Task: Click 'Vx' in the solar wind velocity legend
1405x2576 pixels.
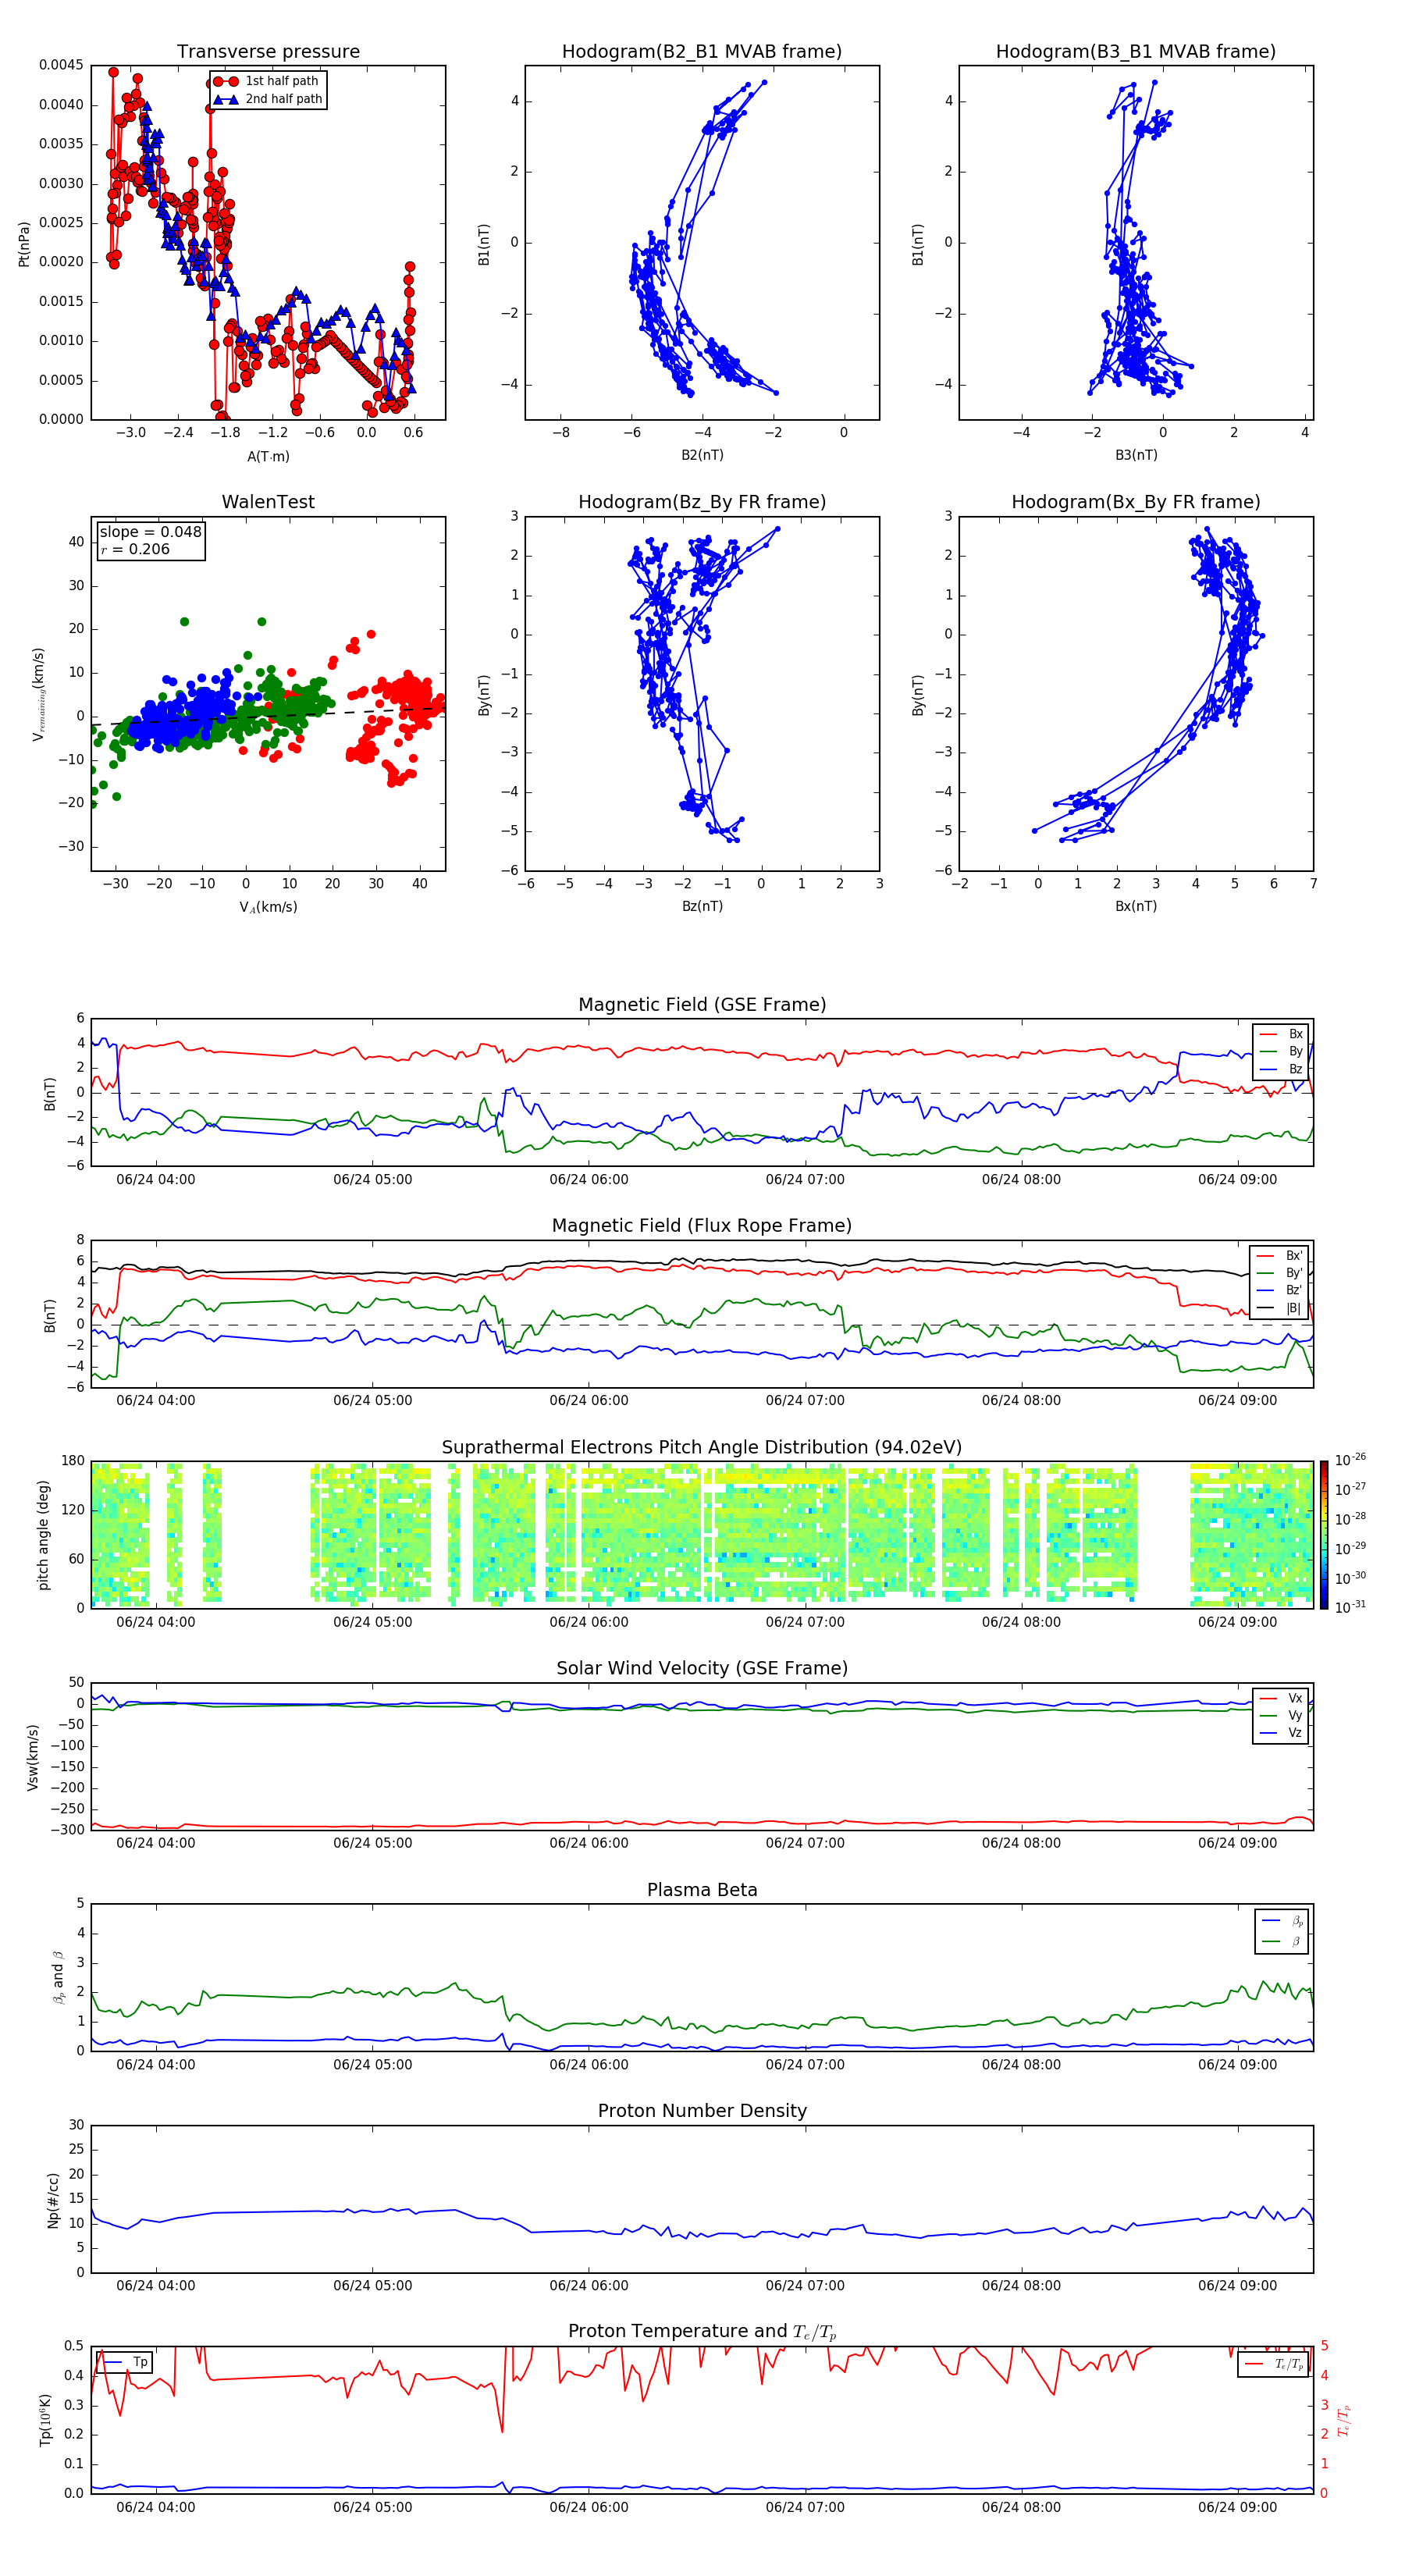Action: coord(1282,1698)
